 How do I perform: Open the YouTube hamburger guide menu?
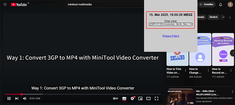[5, 4]
